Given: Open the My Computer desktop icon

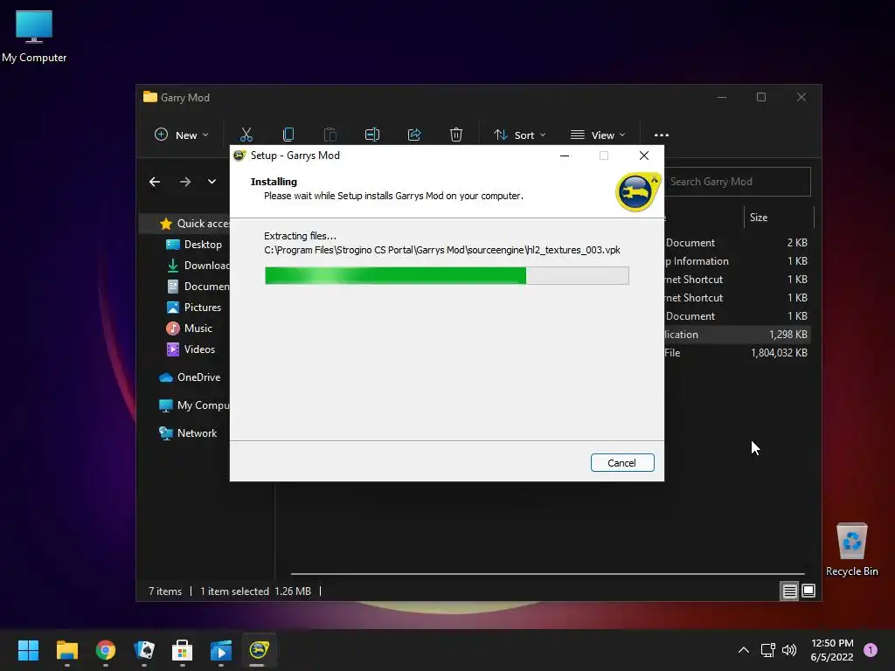Looking at the screenshot, I should click(x=34, y=37).
